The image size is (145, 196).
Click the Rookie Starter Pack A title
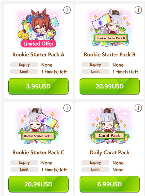[38, 55]
